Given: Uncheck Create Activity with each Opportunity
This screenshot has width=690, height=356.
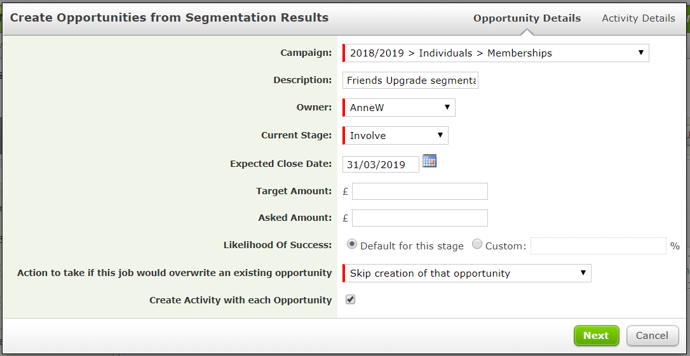Looking at the screenshot, I should [350, 300].
